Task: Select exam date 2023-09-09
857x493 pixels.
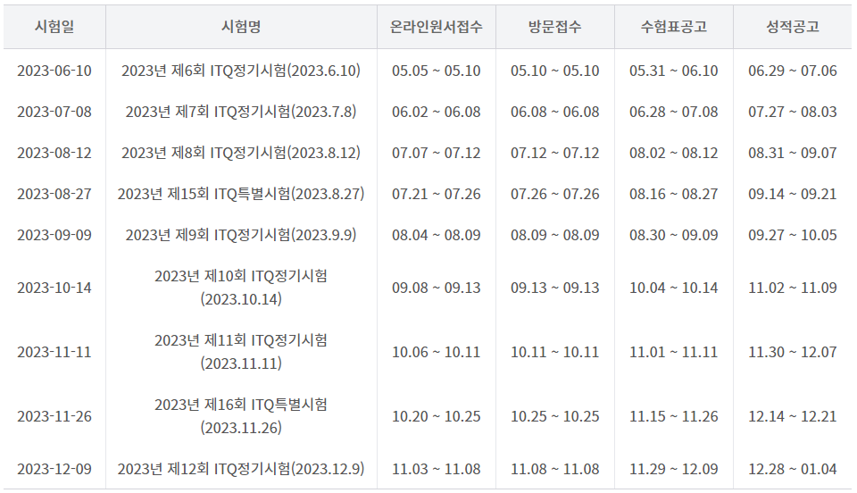Action: coord(54,235)
